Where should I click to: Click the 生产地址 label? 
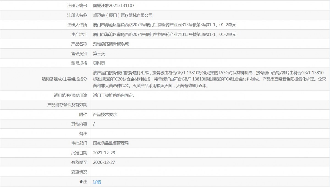tap(79, 34)
